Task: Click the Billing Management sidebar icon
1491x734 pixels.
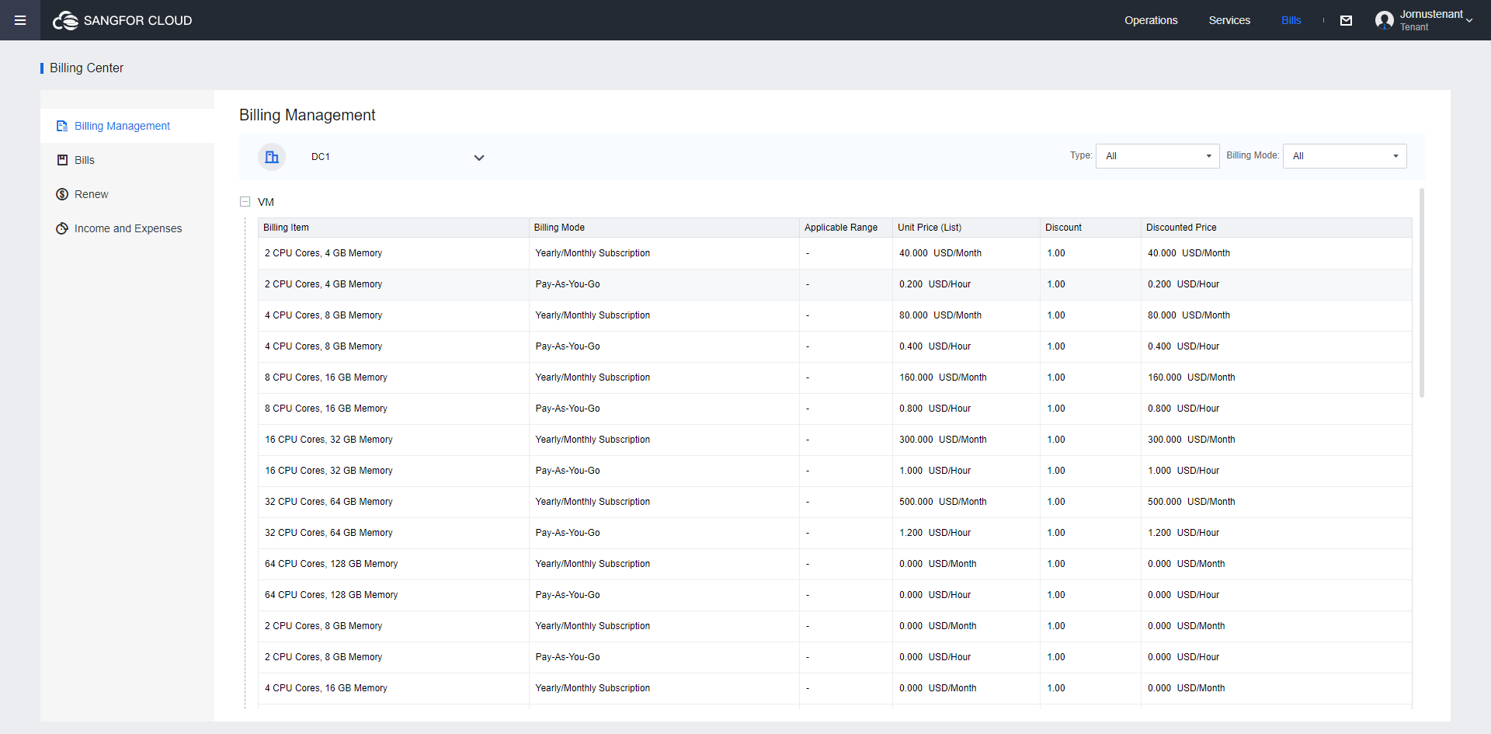Action: click(62, 126)
